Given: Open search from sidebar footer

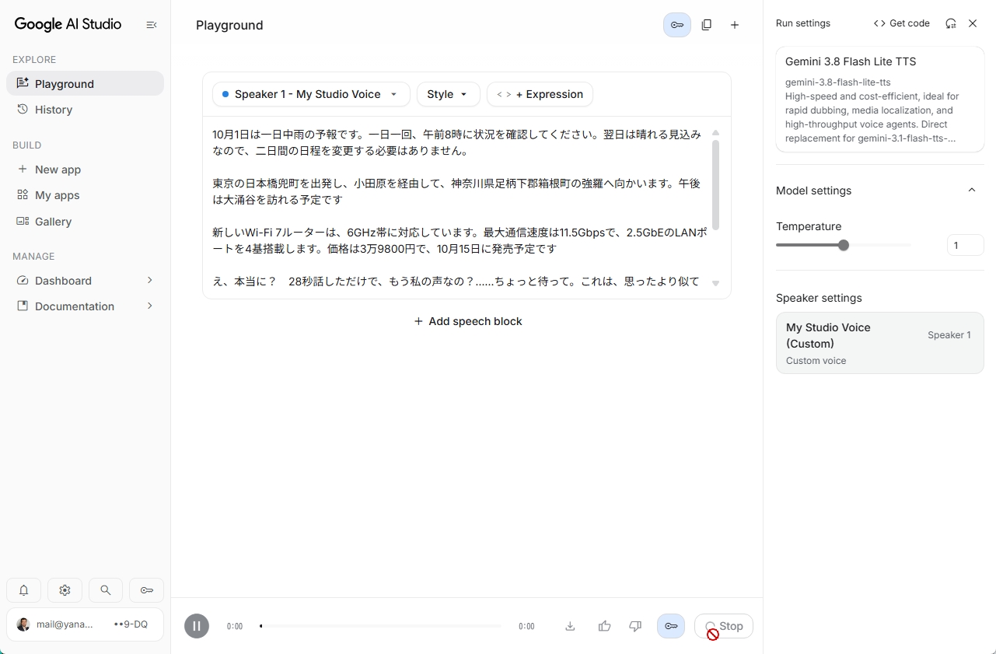Looking at the screenshot, I should [106, 590].
